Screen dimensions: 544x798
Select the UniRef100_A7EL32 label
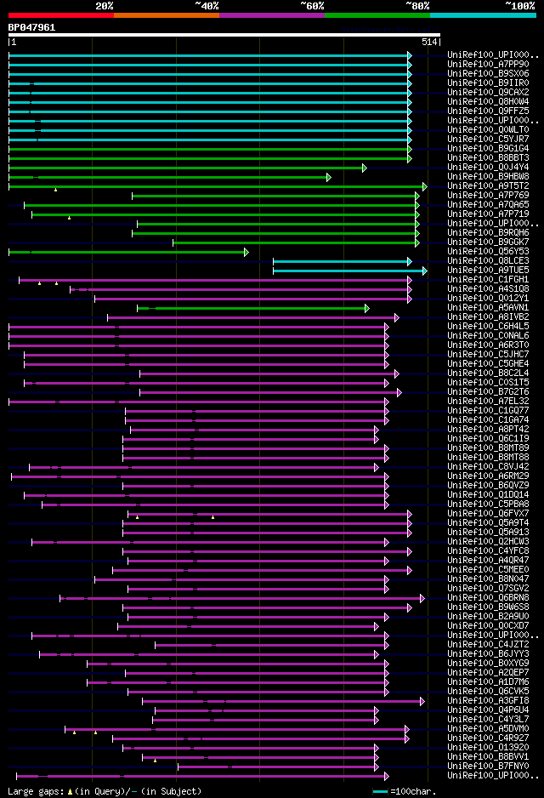[488, 401]
